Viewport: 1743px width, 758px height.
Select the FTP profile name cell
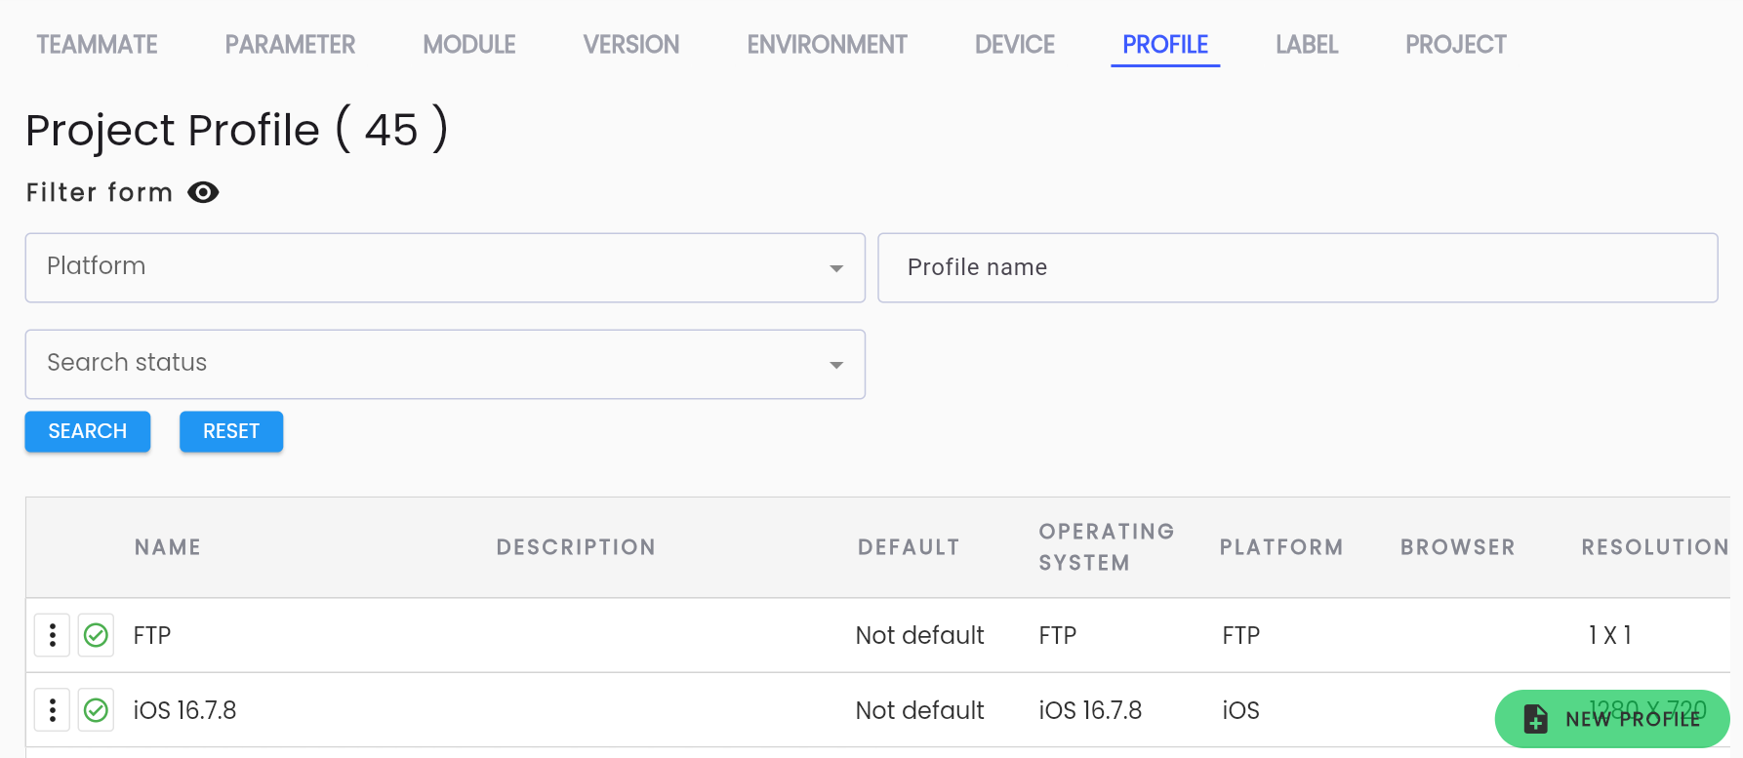[152, 636]
